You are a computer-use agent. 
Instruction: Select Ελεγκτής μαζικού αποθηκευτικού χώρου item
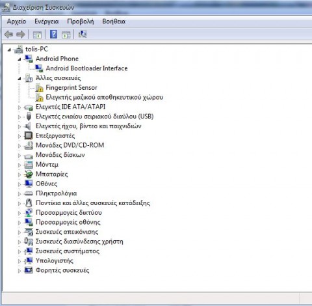[x=104, y=98]
